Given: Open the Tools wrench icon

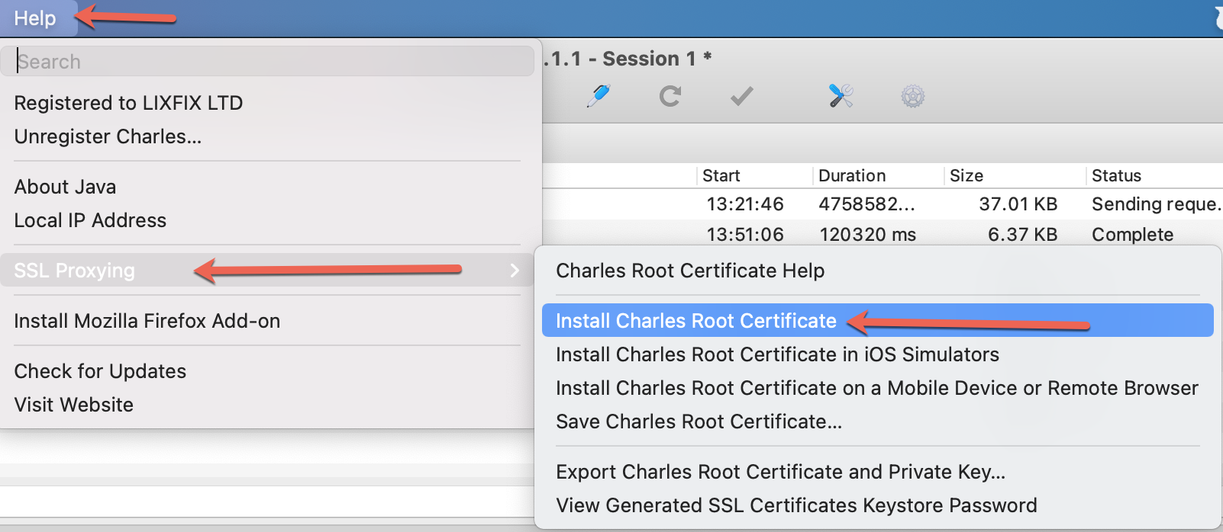Looking at the screenshot, I should coord(841,96).
